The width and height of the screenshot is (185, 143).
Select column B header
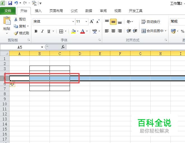click(x=39, y=54)
